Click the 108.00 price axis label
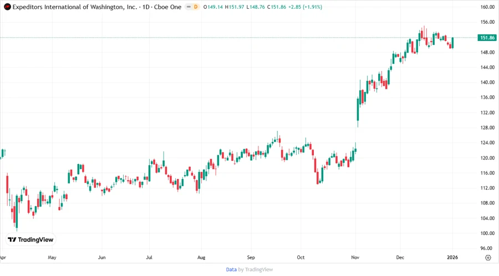499x276 pixels. tap(487, 203)
